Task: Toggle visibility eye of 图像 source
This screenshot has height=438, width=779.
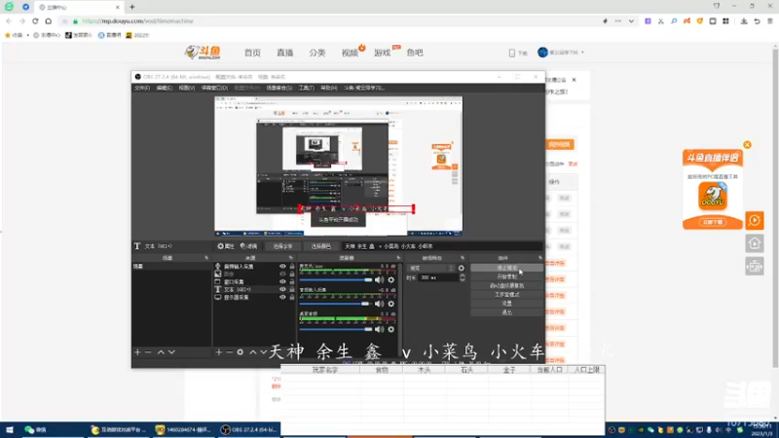Action: 282,274
